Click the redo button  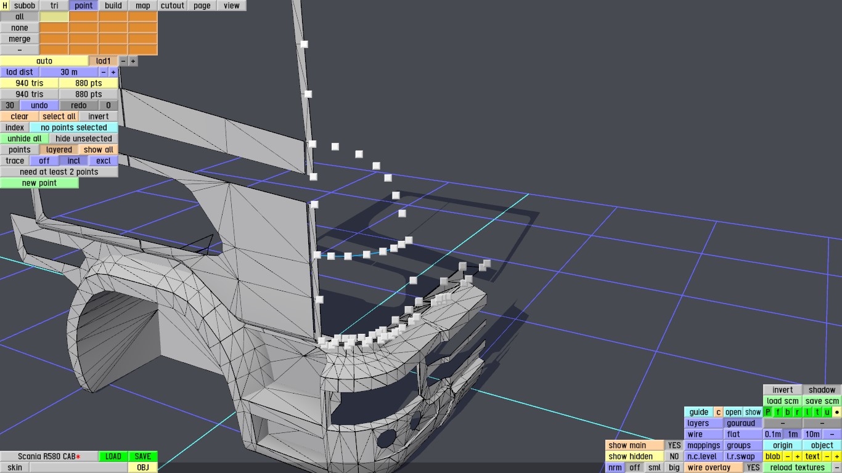(x=79, y=105)
